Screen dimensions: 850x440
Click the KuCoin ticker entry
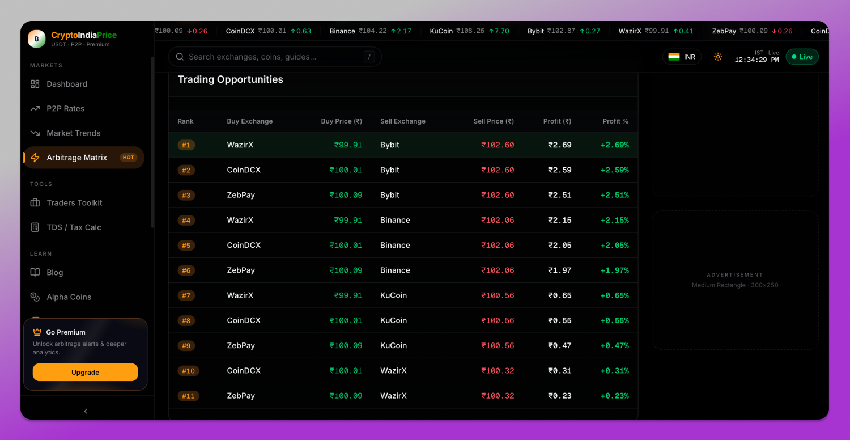point(470,31)
